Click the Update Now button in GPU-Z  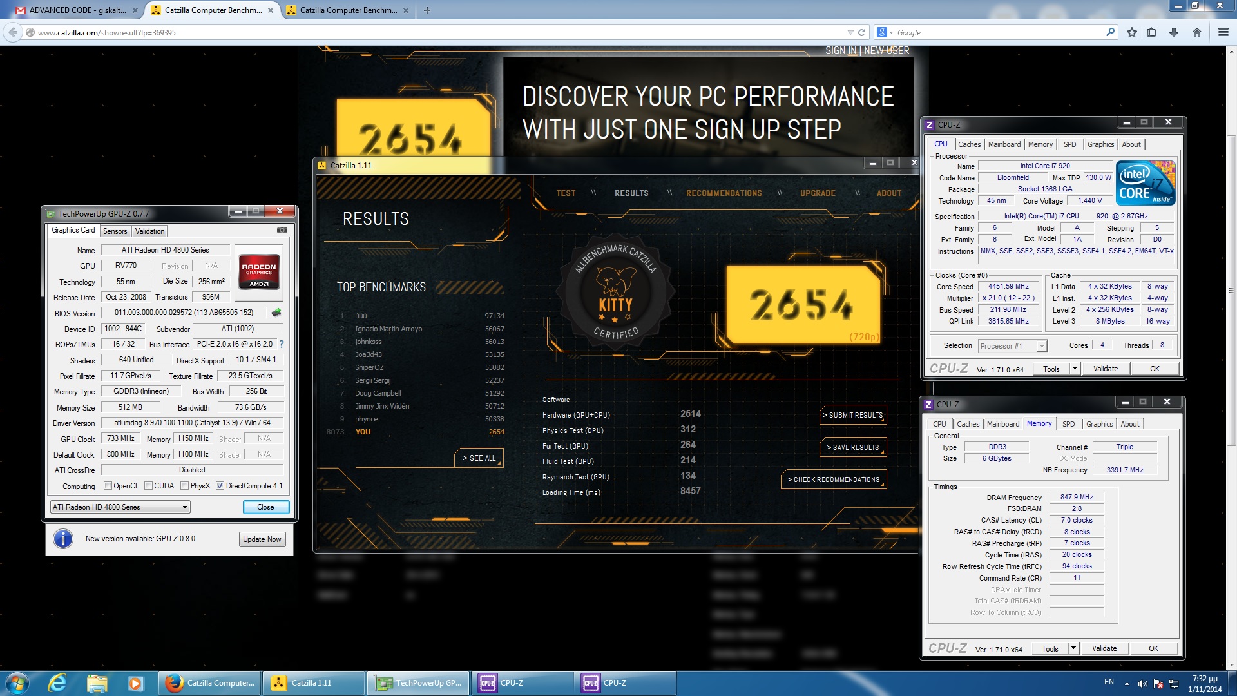pyautogui.click(x=262, y=539)
